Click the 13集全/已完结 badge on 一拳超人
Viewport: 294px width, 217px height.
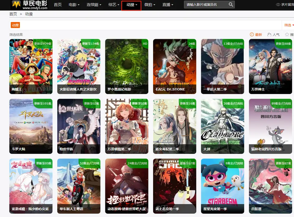233,43
